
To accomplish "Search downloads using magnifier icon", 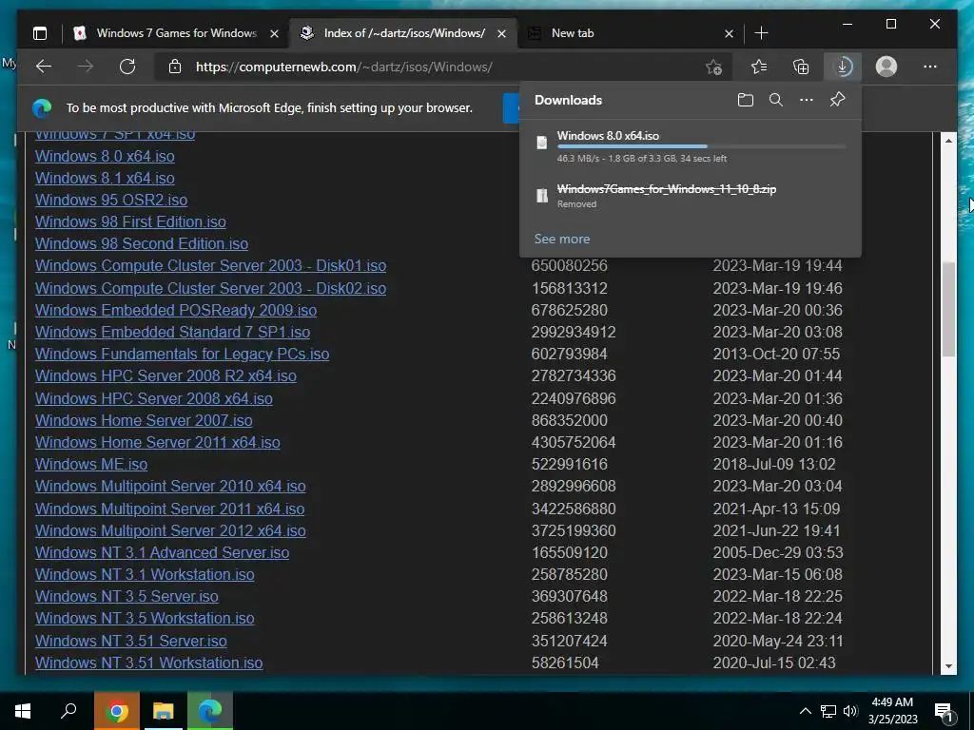I will tap(776, 100).
